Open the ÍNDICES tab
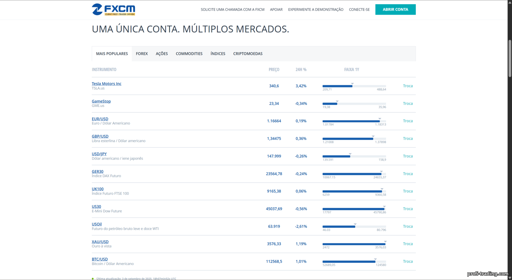 [218, 54]
